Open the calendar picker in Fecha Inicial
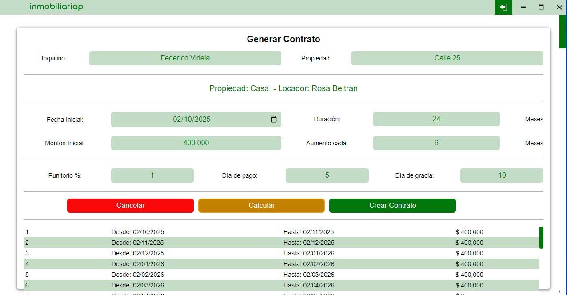The height and width of the screenshot is (295, 567). coord(274,120)
